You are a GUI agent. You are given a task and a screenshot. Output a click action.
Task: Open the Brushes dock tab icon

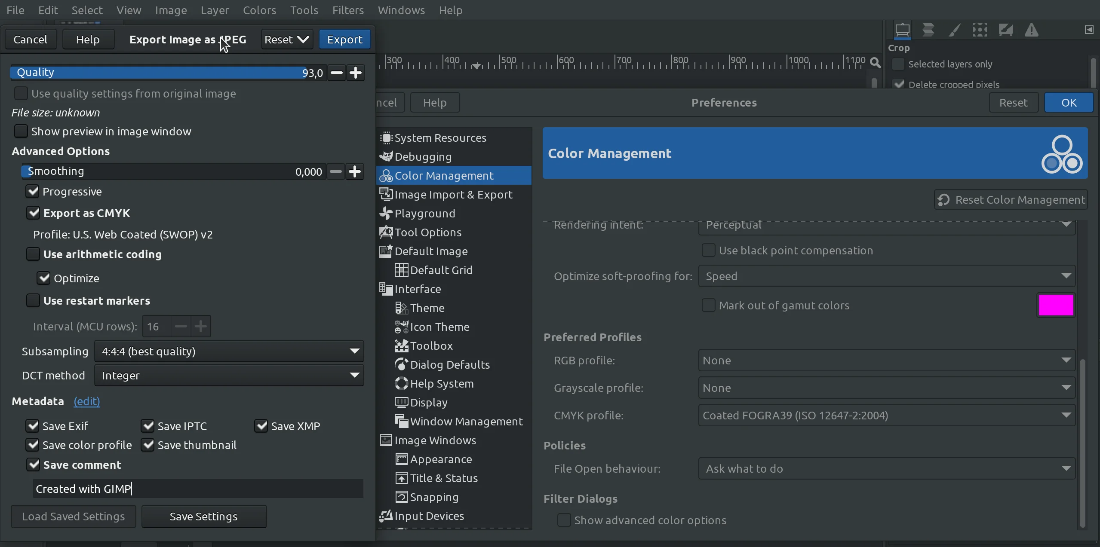[954, 30]
